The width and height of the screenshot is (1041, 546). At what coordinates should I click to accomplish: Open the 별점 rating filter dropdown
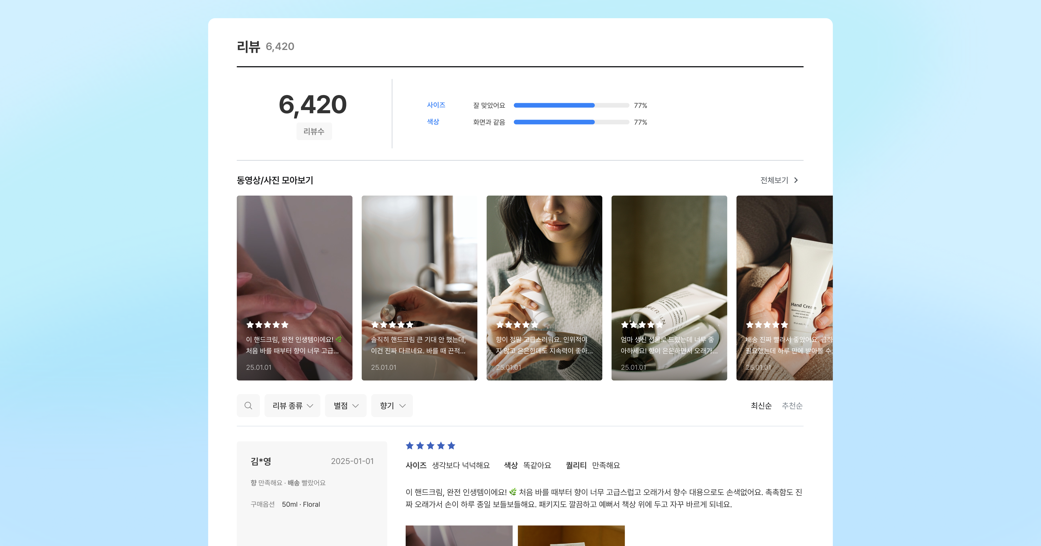coord(346,406)
